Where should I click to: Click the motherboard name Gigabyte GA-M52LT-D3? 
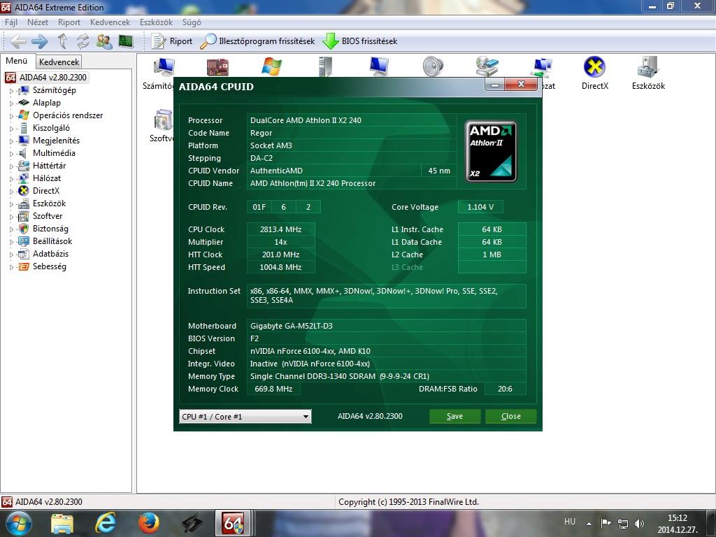tap(292, 326)
